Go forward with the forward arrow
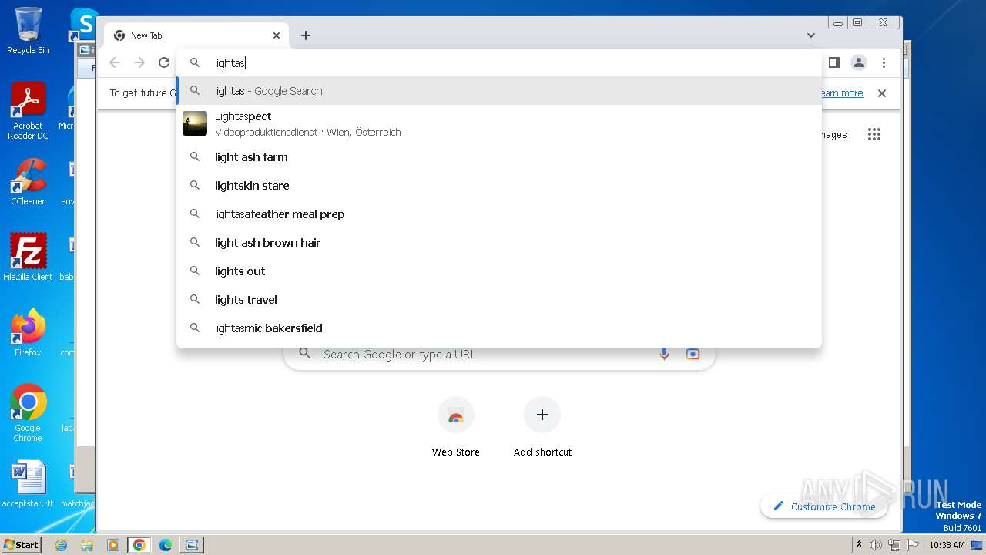The height and width of the screenshot is (555, 986). pyautogui.click(x=139, y=62)
